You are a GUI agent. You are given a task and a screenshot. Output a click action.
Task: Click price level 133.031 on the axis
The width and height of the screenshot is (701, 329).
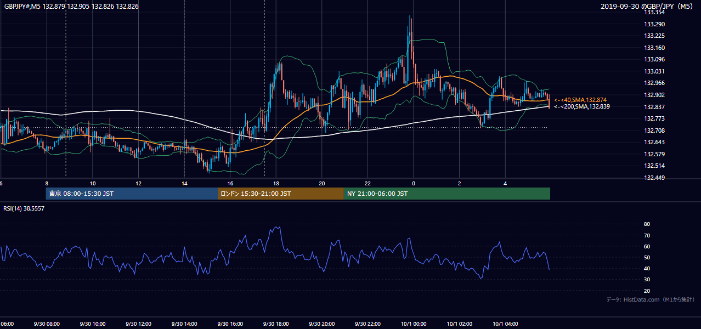coord(654,71)
